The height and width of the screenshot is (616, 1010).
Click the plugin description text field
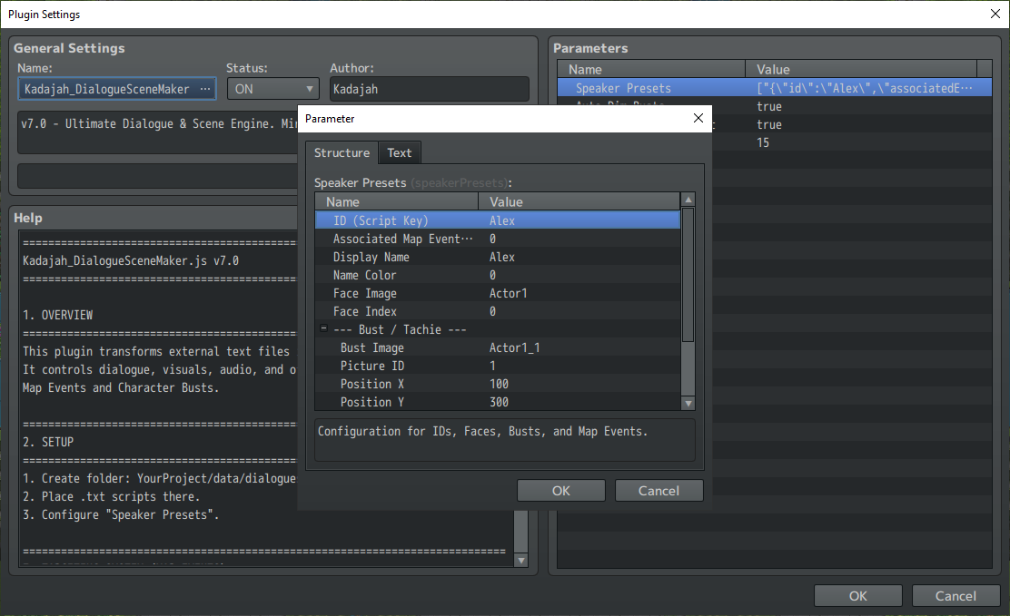point(158,132)
